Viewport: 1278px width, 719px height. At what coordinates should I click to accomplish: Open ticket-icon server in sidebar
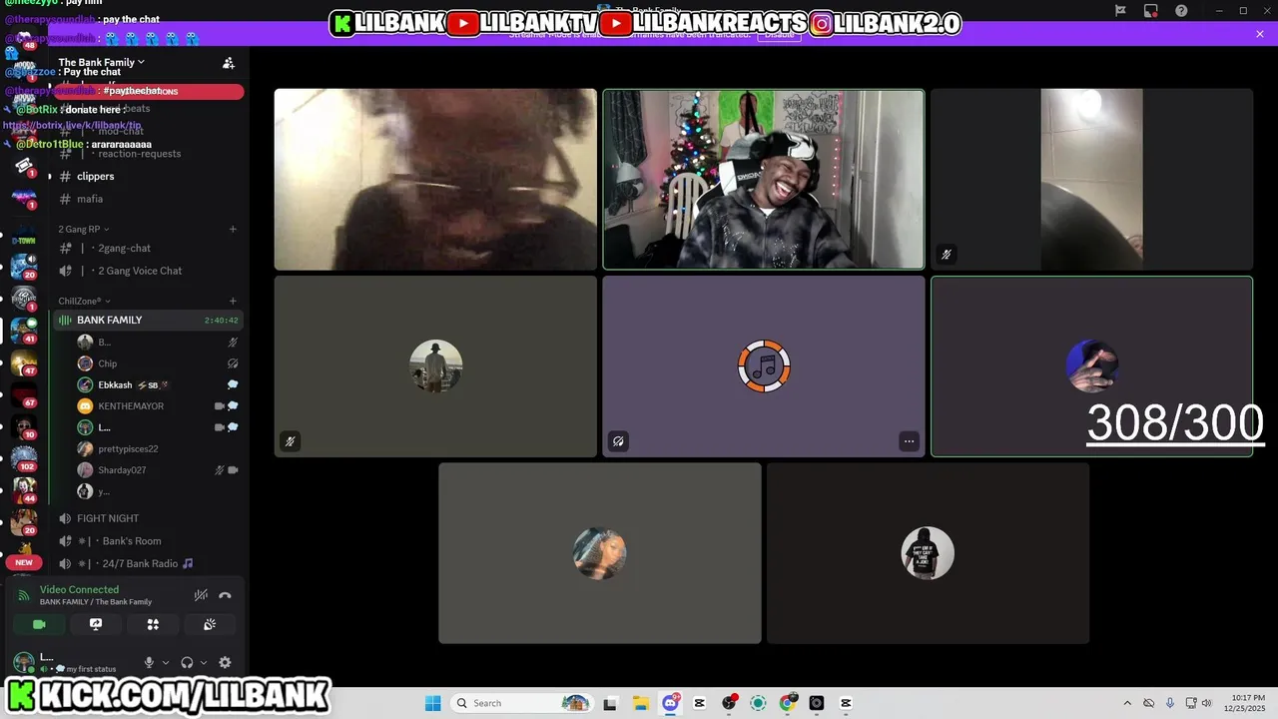click(x=24, y=165)
